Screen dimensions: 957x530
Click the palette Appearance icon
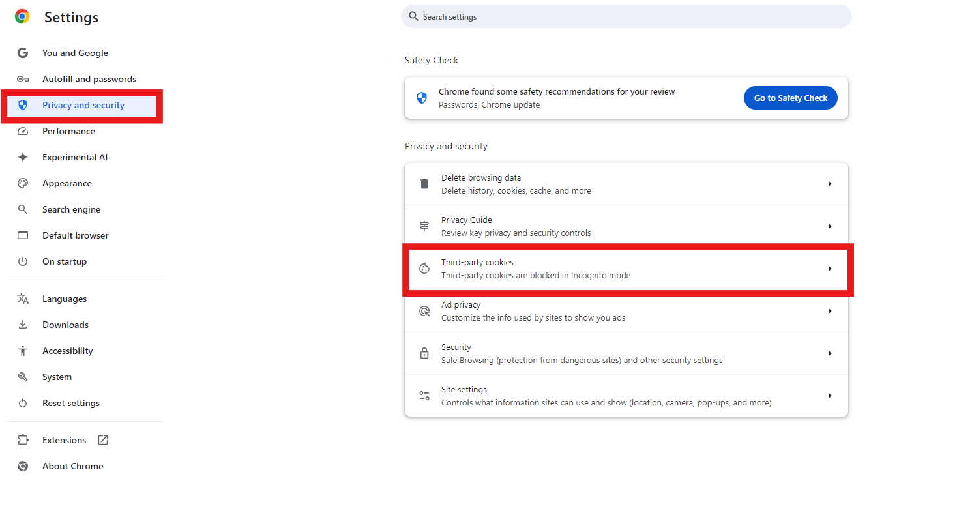click(23, 183)
